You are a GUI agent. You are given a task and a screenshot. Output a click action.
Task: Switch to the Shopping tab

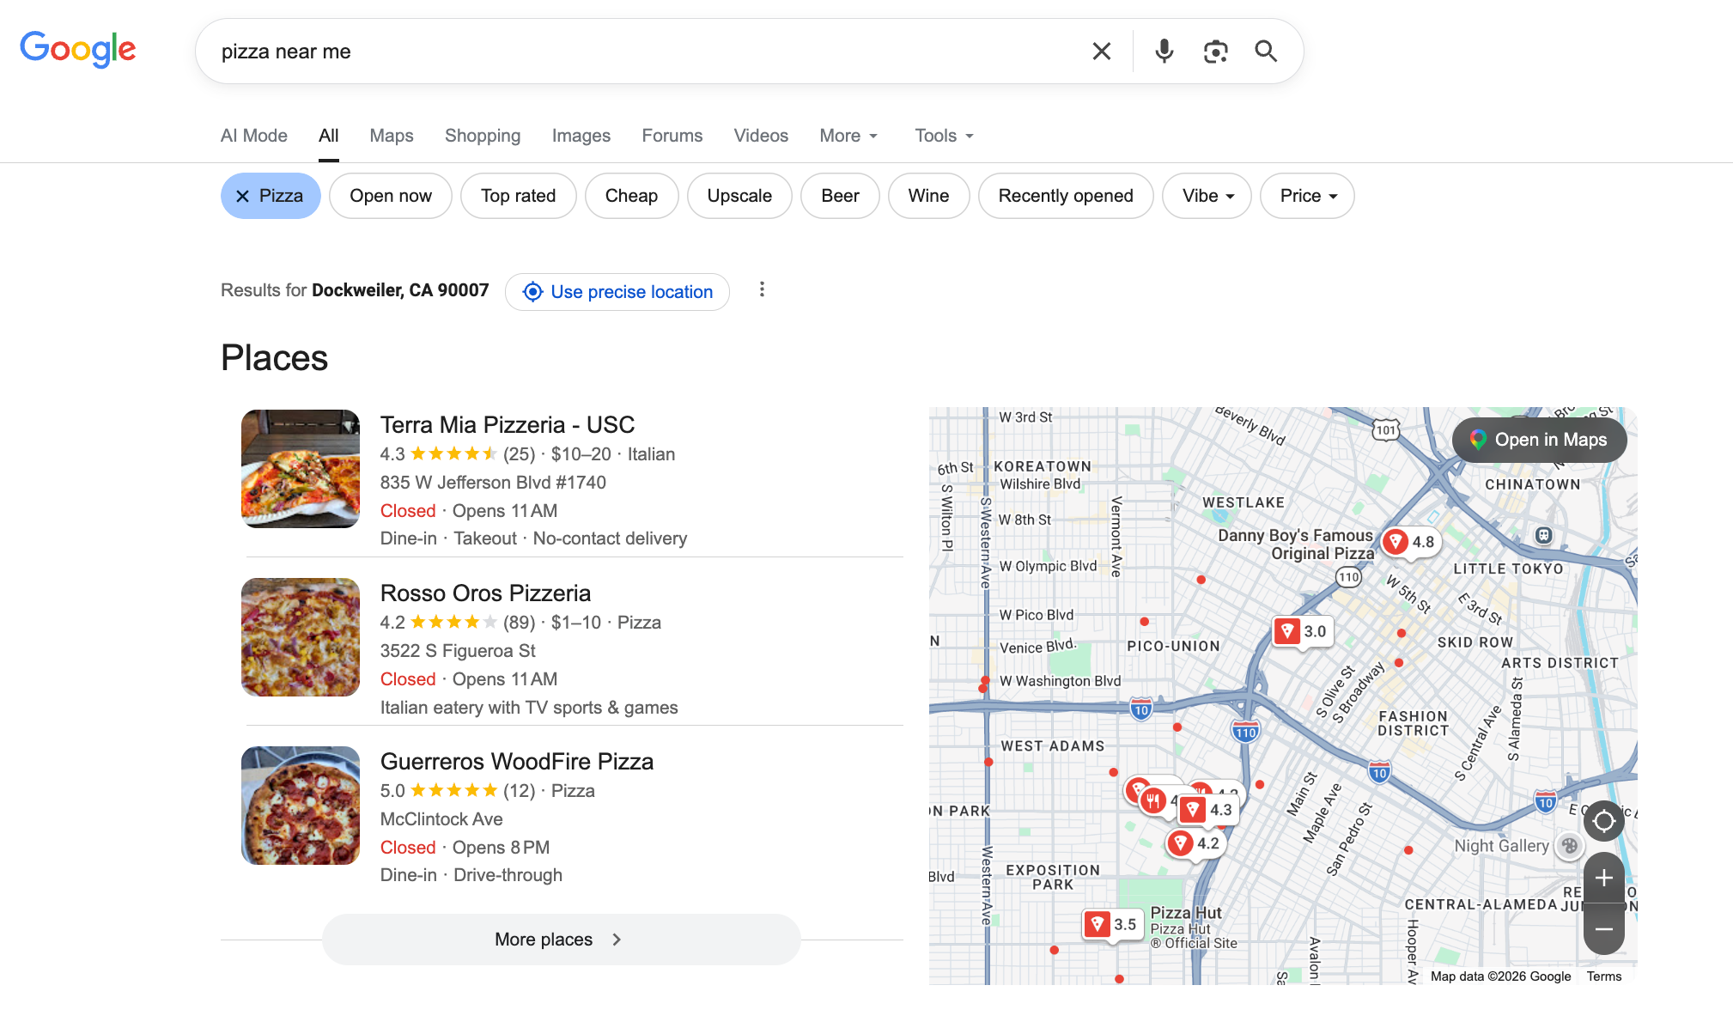(x=483, y=136)
